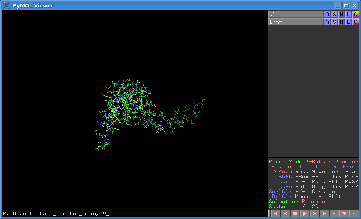
Task: Stop movie playback
Action: coord(295,214)
